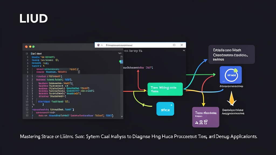Click the first small icon in the purple box
The image size is (276, 155).
[x=196, y=122]
